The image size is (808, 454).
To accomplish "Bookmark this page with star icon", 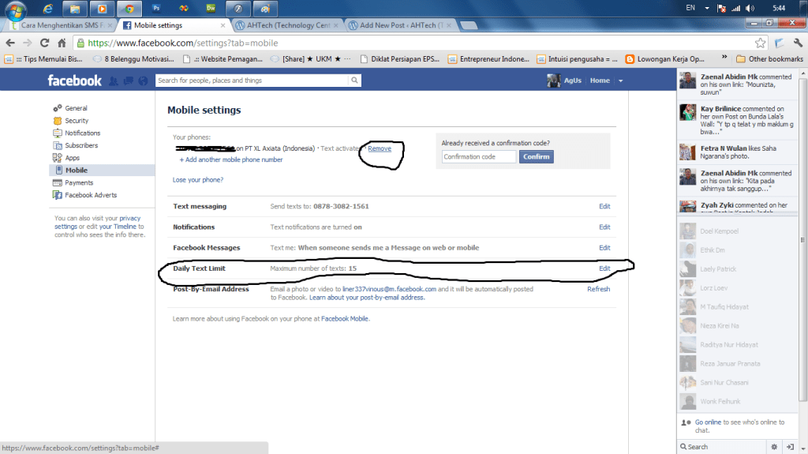I will pyautogui.click(x=760, y=43).
